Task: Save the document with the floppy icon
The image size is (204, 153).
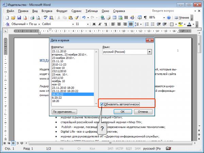Action: click(x=19, y=18)
